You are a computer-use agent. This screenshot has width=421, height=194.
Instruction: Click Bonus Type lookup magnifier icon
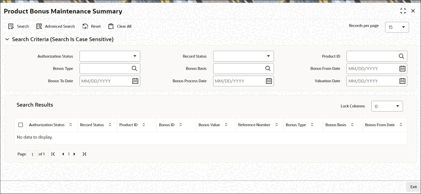coord(134,68)
